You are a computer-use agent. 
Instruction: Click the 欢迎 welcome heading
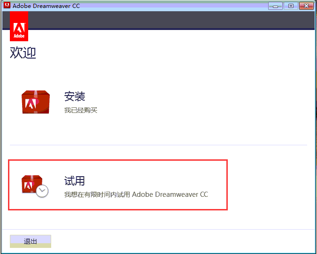[23, 52]
